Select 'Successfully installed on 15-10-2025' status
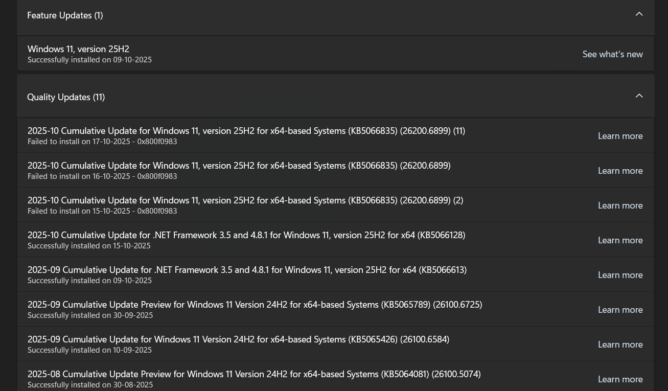The image size is (668, 391). 89,246
